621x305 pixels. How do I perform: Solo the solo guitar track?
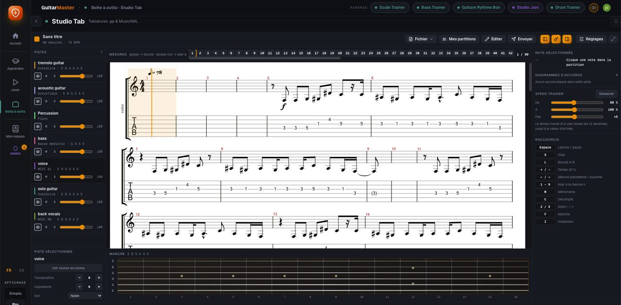tap(54, 202)
